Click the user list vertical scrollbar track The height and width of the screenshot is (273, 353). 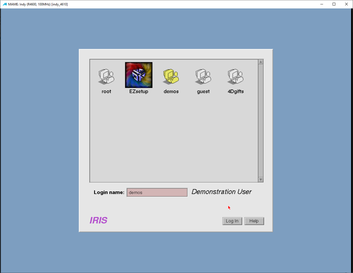click(x=261, y=121)
